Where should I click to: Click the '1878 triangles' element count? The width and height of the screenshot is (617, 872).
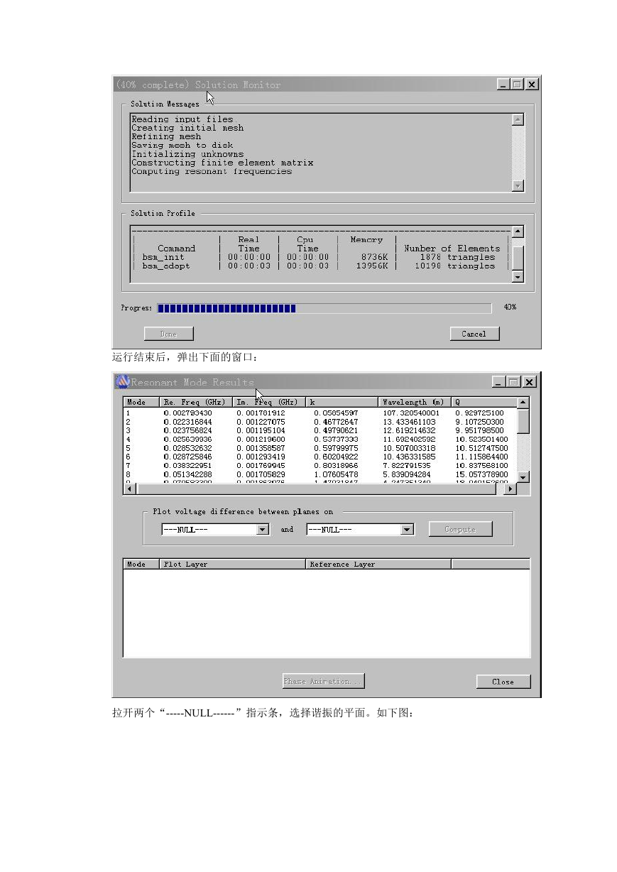click(457, 257)
